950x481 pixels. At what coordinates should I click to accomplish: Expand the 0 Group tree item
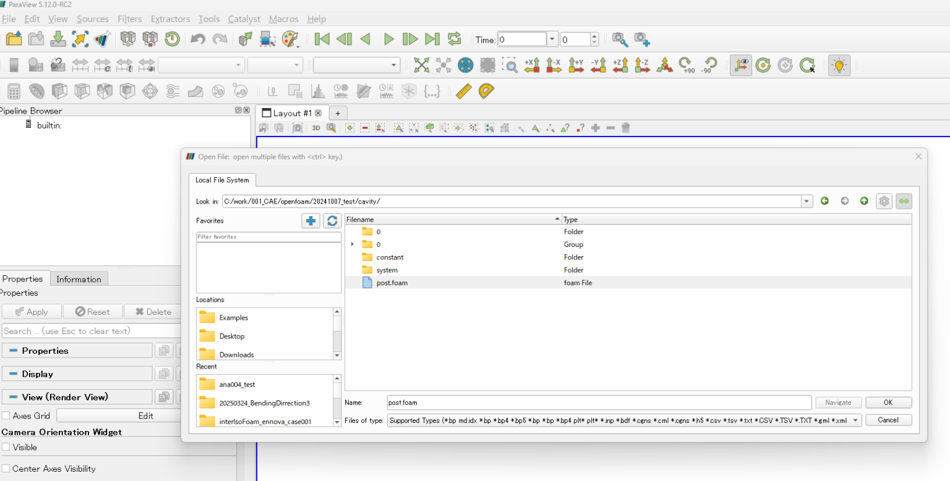(x=353, y=245)
